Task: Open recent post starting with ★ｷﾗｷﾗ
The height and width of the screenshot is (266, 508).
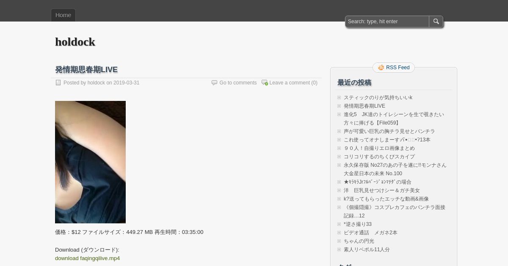Action: (378, 182)
